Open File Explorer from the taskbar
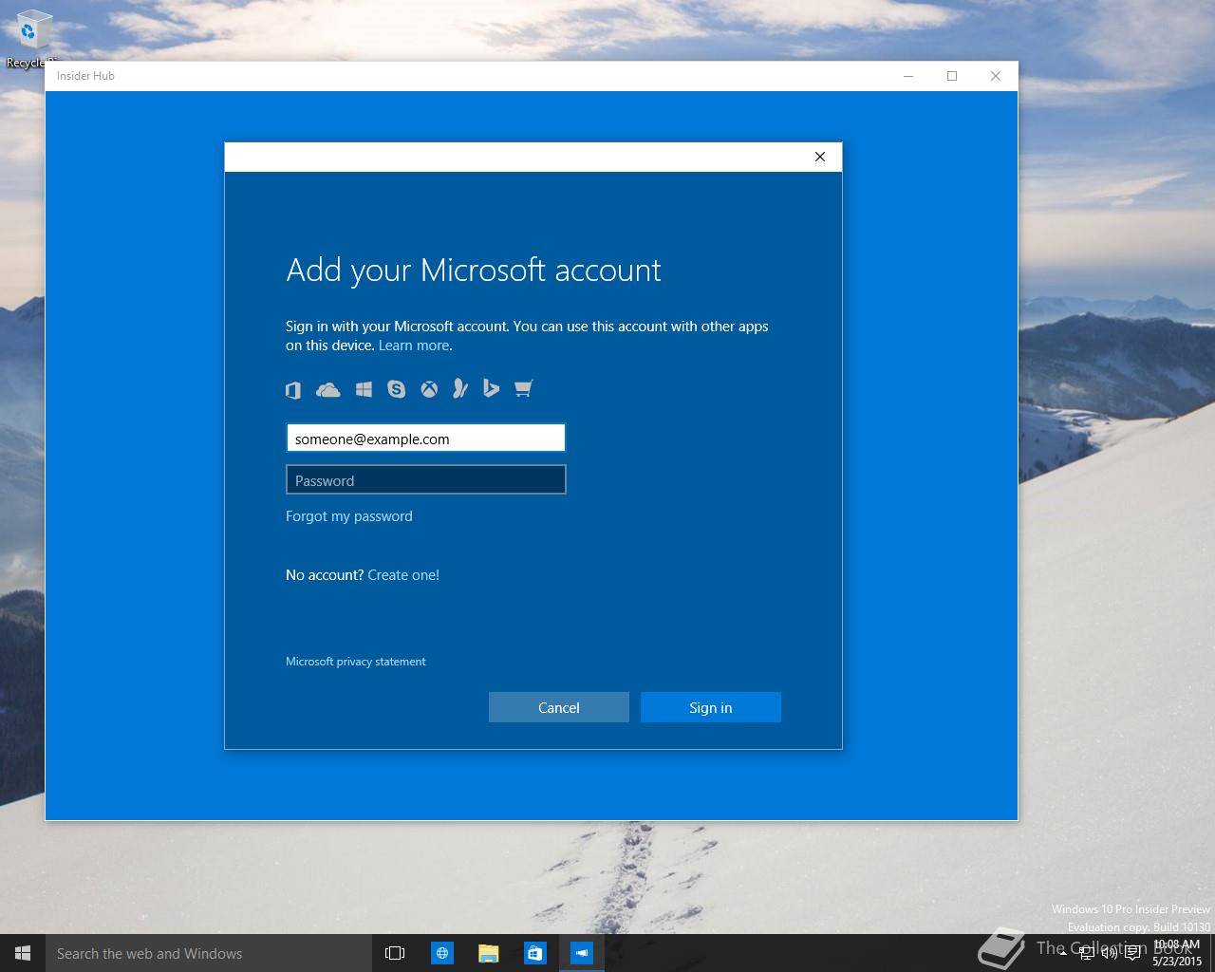Screen dimensions: 1215x972 489,953
